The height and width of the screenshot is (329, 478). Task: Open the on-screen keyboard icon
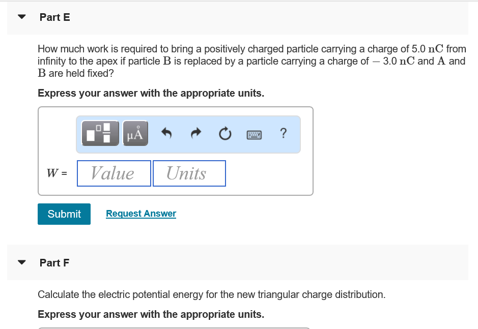coord(254,134)
